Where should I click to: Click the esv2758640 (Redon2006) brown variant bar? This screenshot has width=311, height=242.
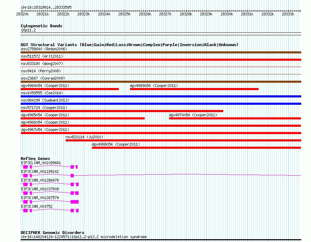click(161, 52)
